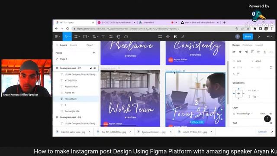Switch to the Assets tab
Viewport: 277px width, 156px height.
point(73,45)
